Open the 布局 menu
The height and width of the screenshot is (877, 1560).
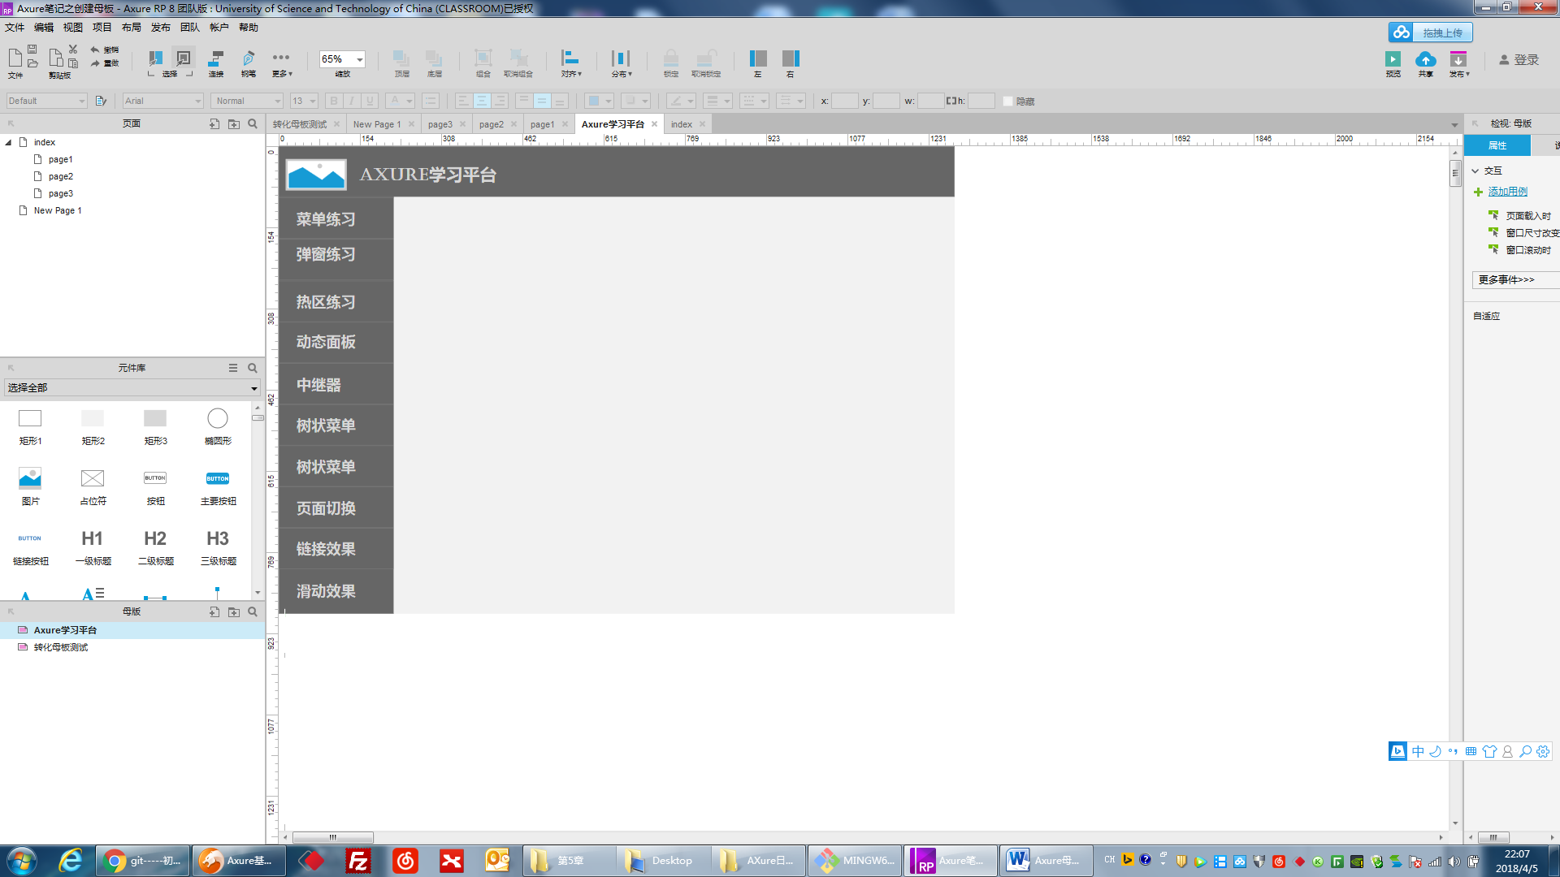pyautogui.click(x=131, y=28)
